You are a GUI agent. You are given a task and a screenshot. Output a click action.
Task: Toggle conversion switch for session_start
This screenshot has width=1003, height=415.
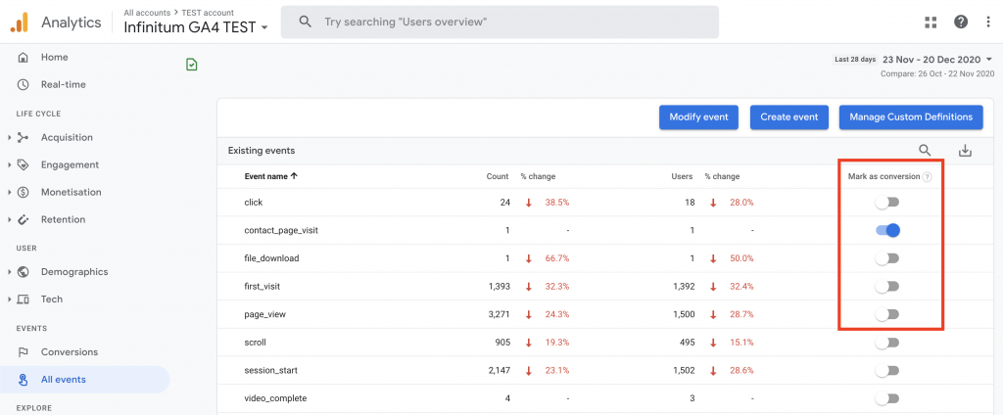pos(887,370)
